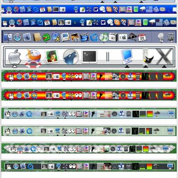Open storm cloud icon in dark navy dock
The width and height of the screenshot is (178, 178).
pos(152,22)
